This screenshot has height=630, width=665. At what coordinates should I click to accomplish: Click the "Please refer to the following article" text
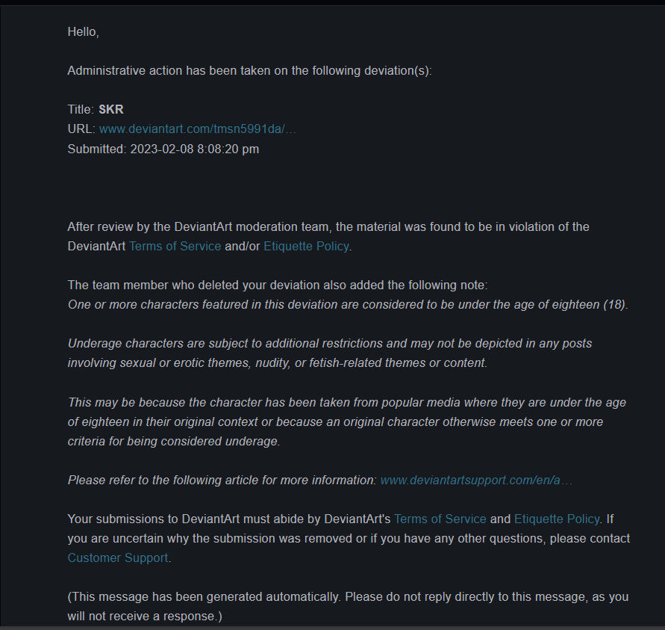click(x=222, y=480)
